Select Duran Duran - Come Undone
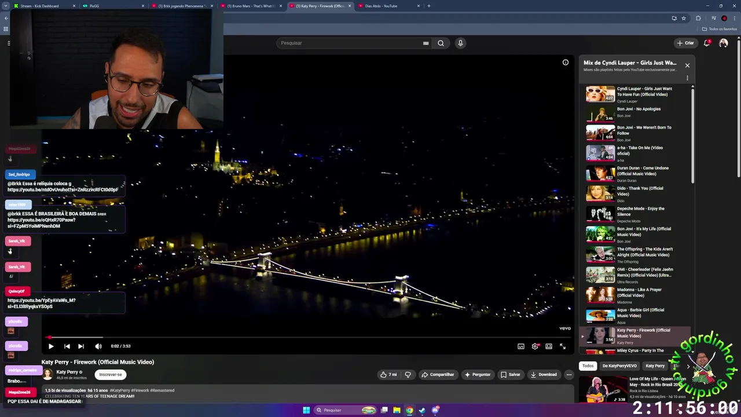This screenshot has width=741, height=417. 637,174
